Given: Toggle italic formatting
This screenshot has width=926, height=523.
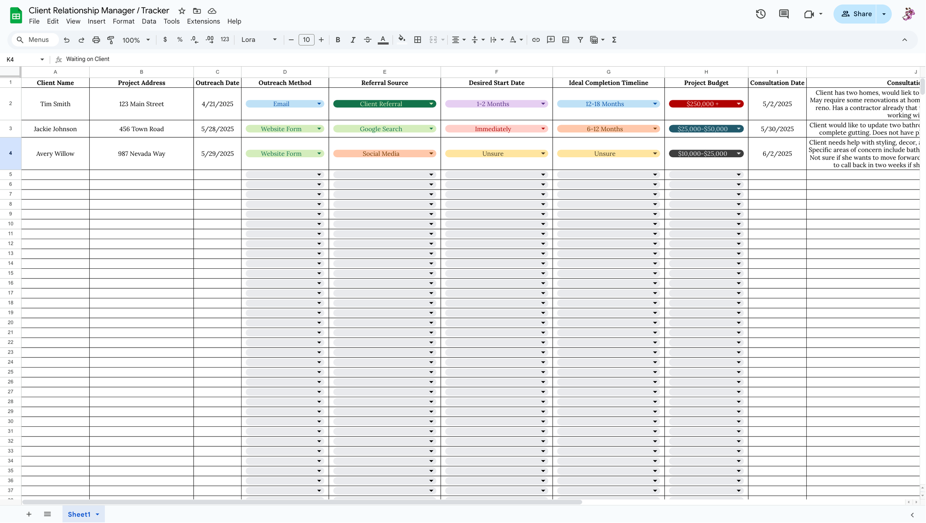Looking at the screenshot, I should (353, 40).
